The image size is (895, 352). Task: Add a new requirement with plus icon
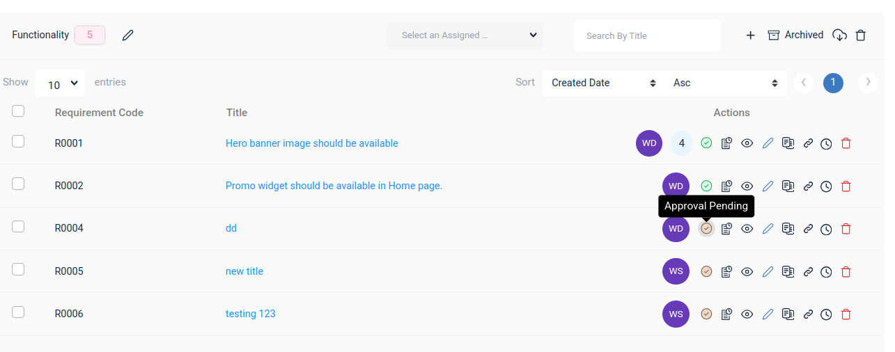click(750, 35)
